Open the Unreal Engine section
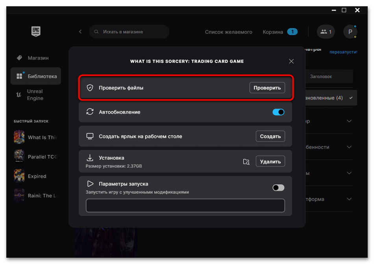The height and width of the screenshot is (264, 374). coord(35,95)
